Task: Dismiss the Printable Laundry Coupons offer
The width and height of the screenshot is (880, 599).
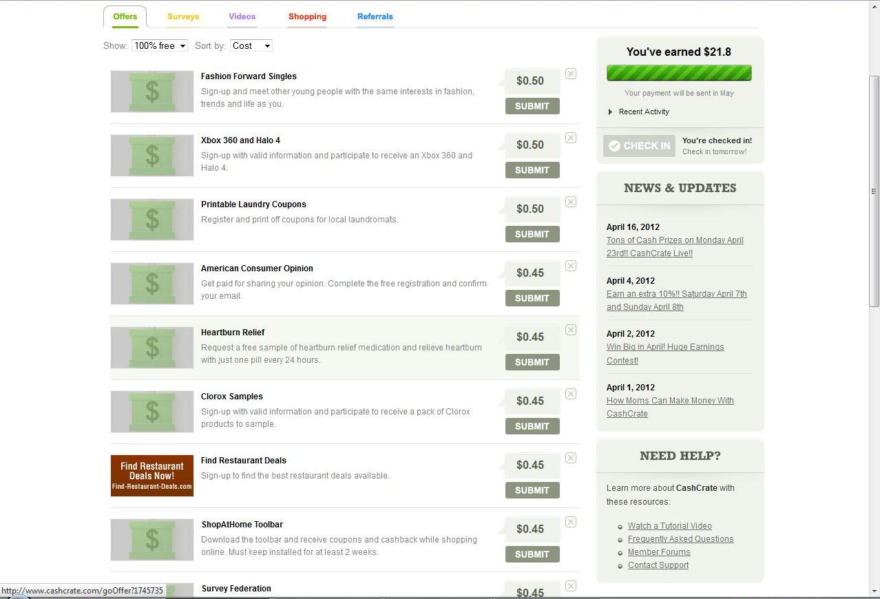Action: (x=570, y=202)
